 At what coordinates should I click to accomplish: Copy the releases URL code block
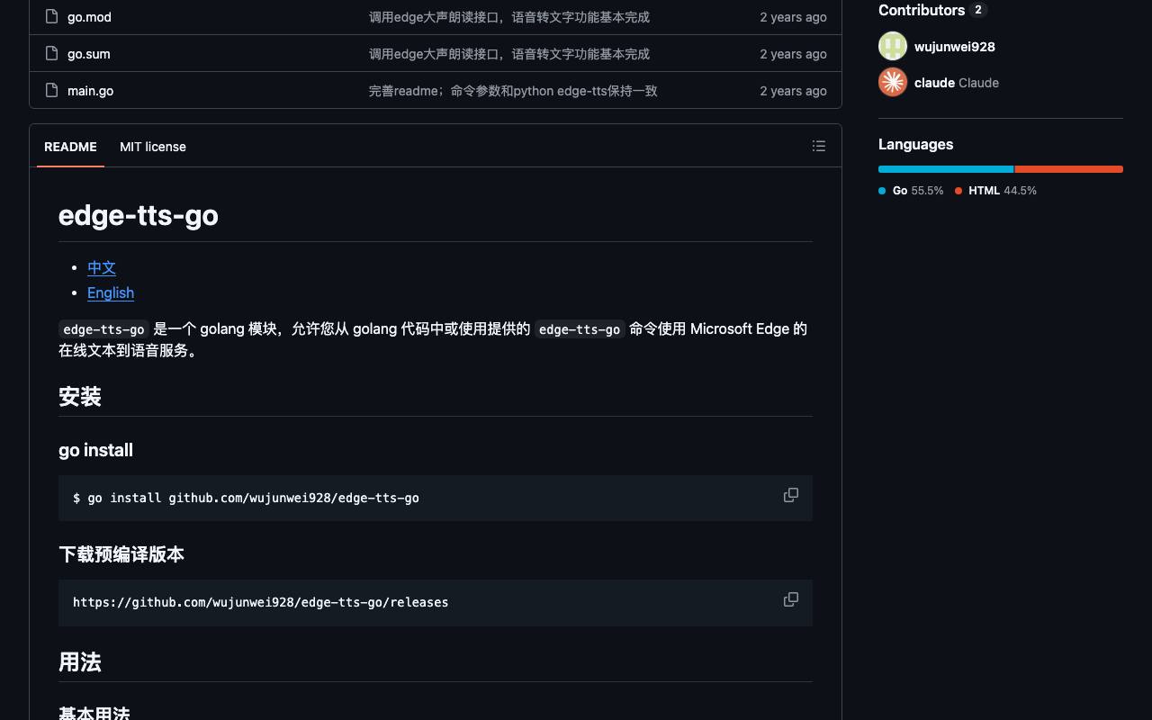point(790,599)
